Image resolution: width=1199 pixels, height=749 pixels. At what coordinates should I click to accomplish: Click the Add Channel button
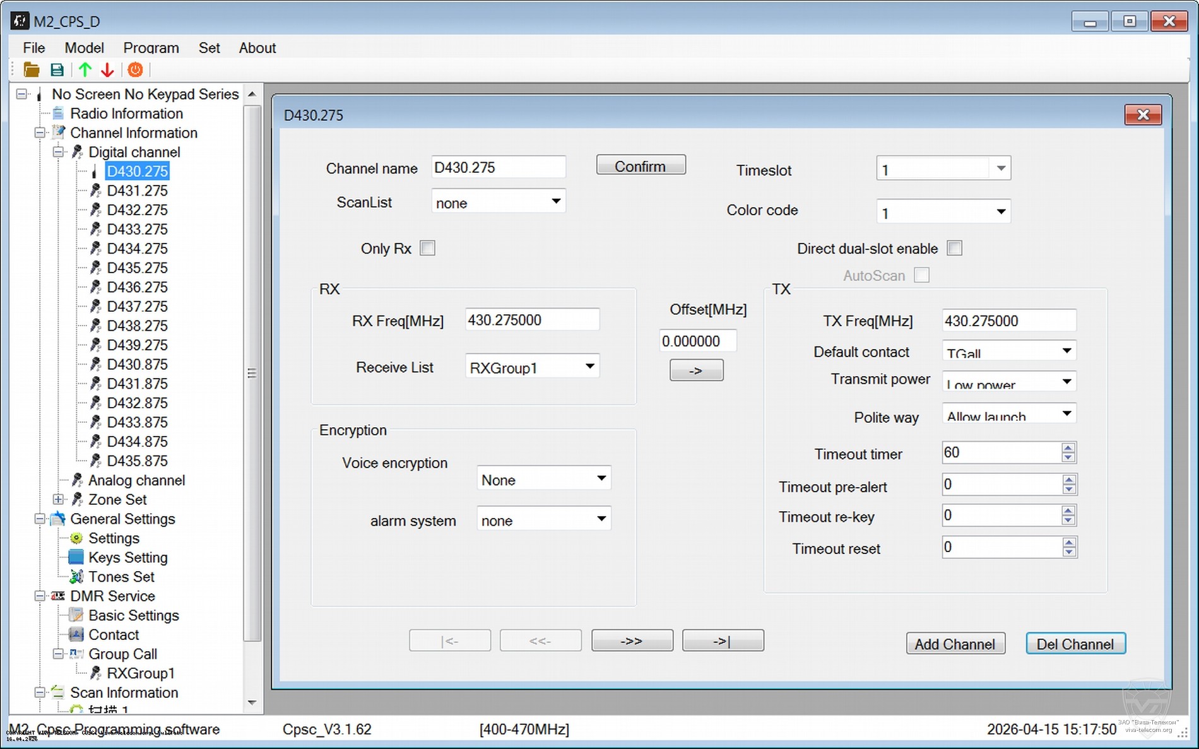pos(955,644)
